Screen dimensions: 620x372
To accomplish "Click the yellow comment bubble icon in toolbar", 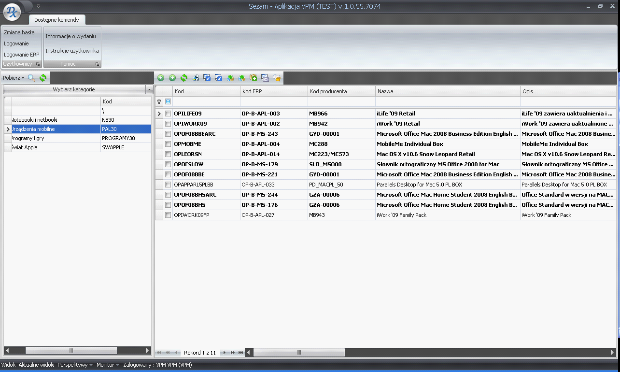I will coord(277,78).
